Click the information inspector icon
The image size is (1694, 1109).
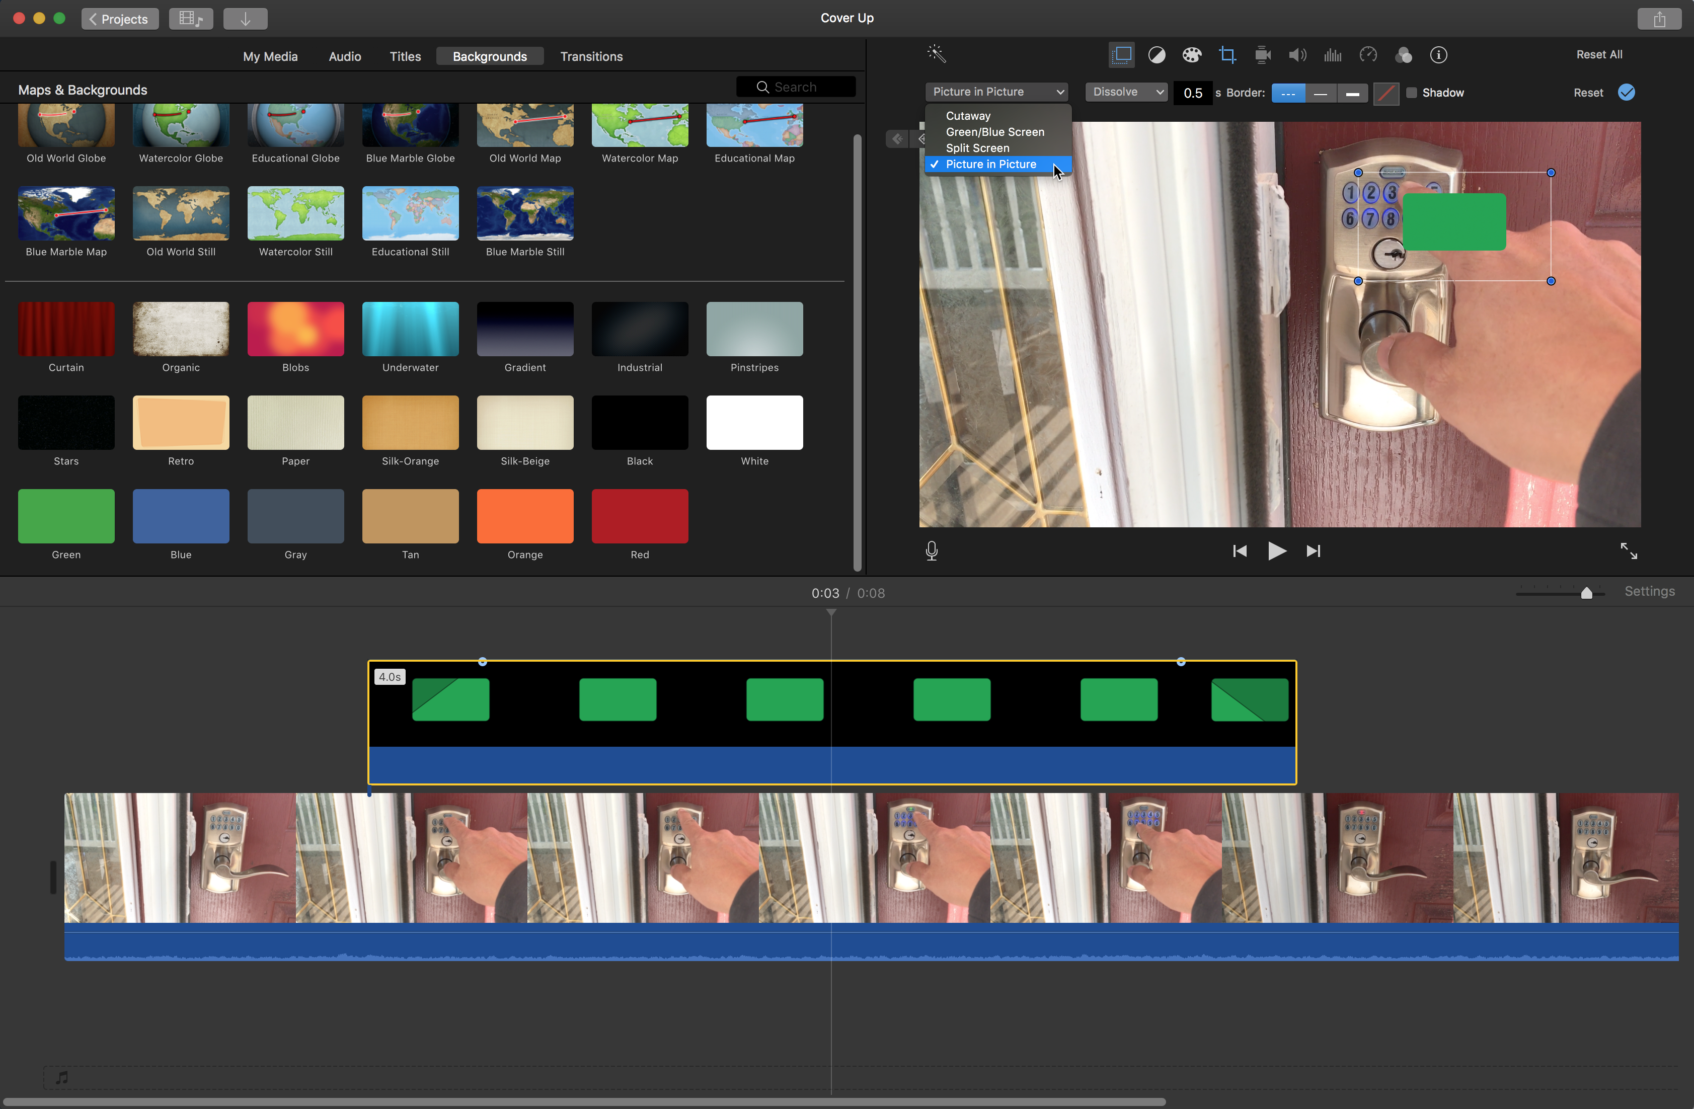pyautogui.click(x=1439, y=54)
